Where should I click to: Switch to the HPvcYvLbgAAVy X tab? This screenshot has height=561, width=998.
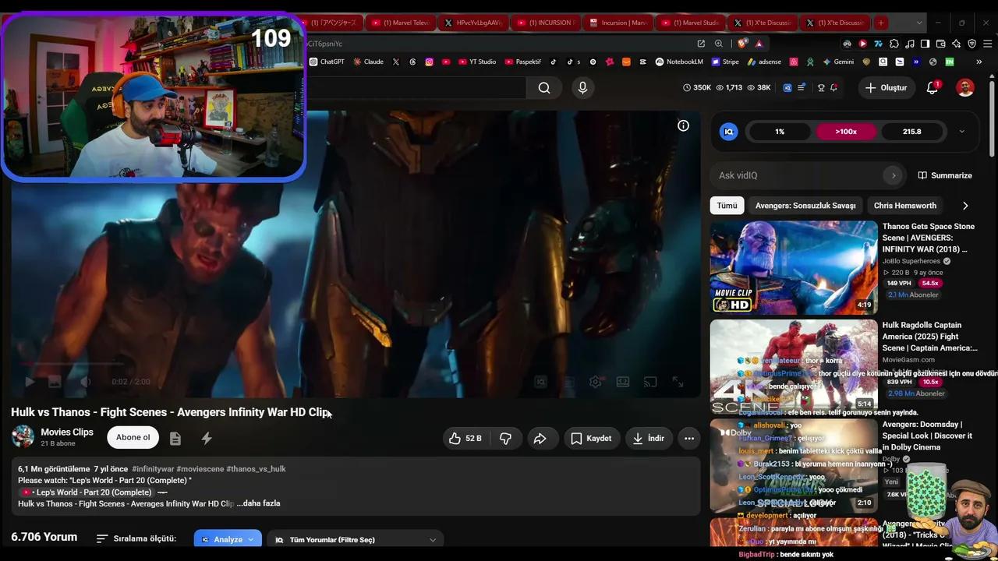pyautogui.click(x=472, y=23)
